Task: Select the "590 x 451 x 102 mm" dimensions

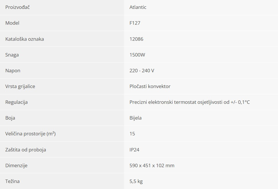Action: click(x=152, y=165)
